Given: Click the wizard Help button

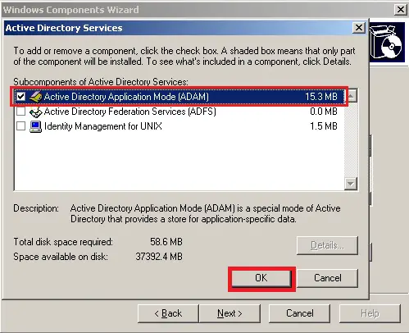Looking at the screenshot, I should click(x=370, y=313).
